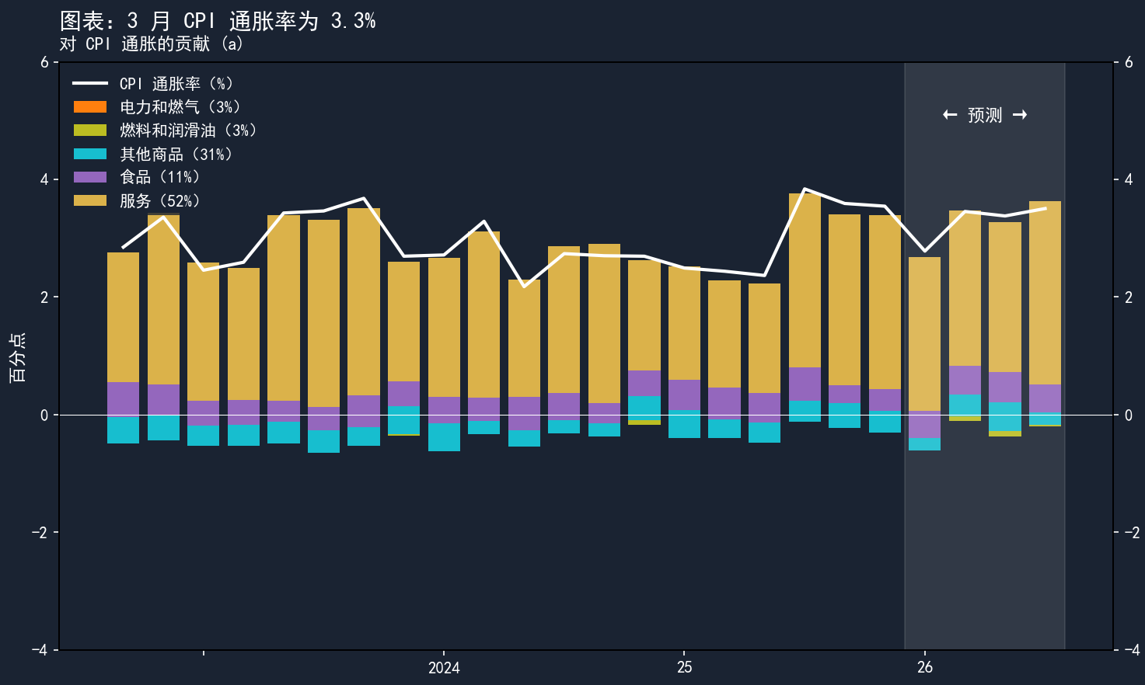Click the right arrow beside 预测 label
This screenshot has height=685, width=1145.
point(1021,114)
